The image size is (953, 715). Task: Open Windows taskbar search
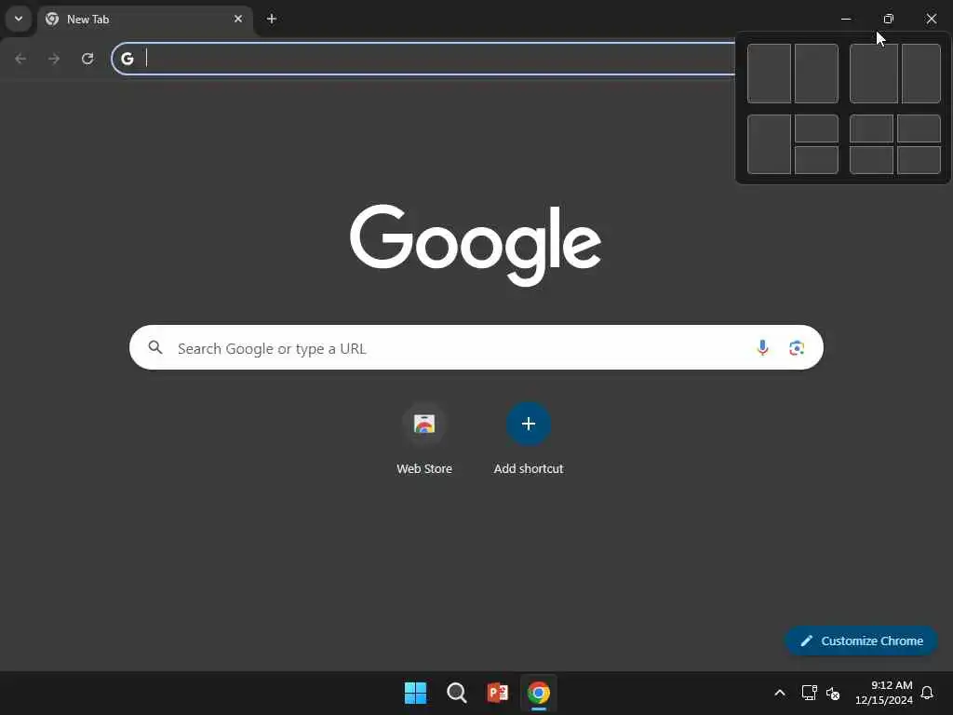[456, 693]
